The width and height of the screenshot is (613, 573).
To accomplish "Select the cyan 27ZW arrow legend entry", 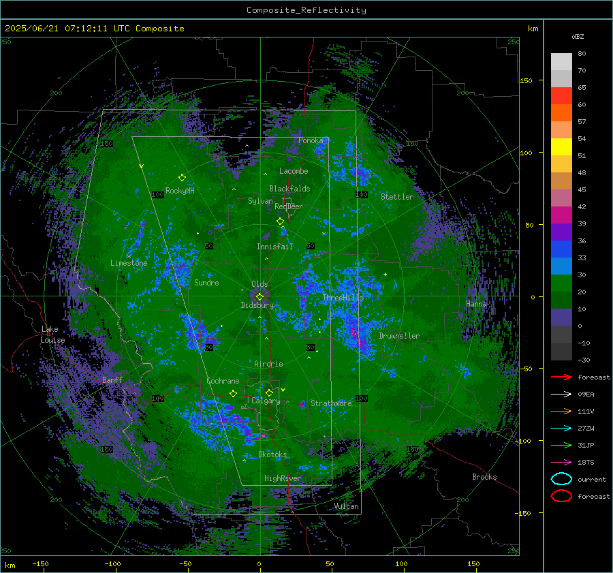I will 561,429.
